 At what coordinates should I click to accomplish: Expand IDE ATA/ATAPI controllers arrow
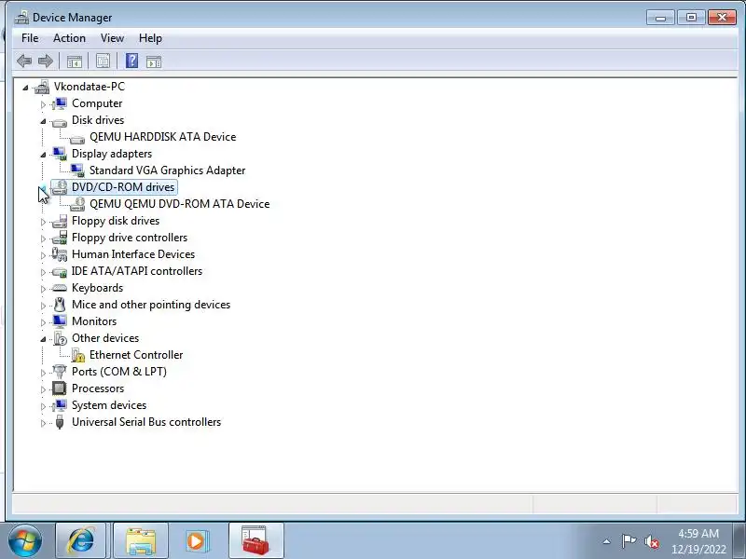(43, 272)
